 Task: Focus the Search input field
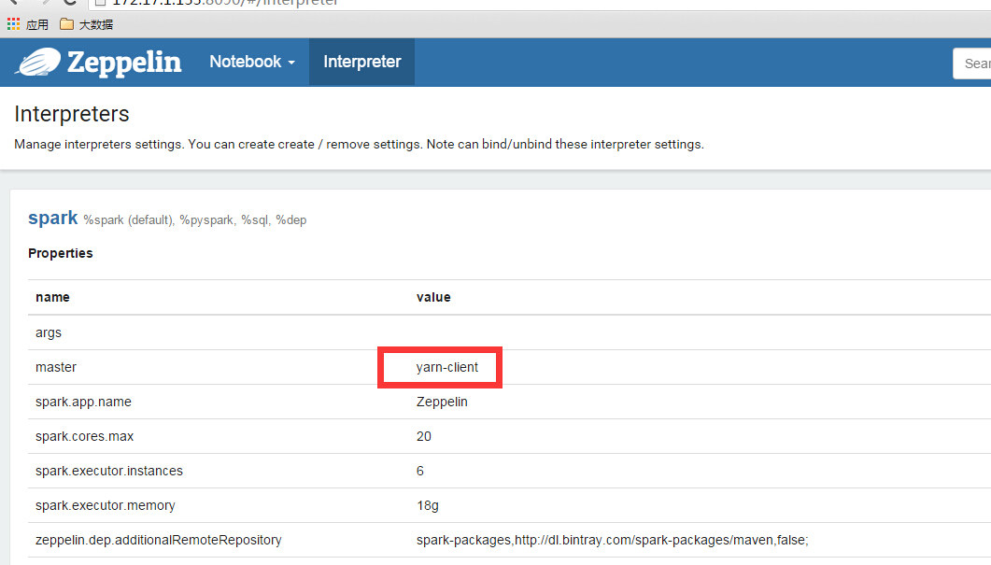pyautogui.click(x=972, y=64)
